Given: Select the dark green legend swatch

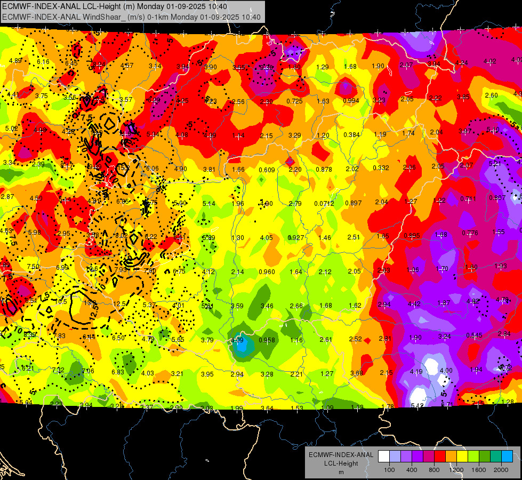Looking at the screenshot, I should 485,457.
